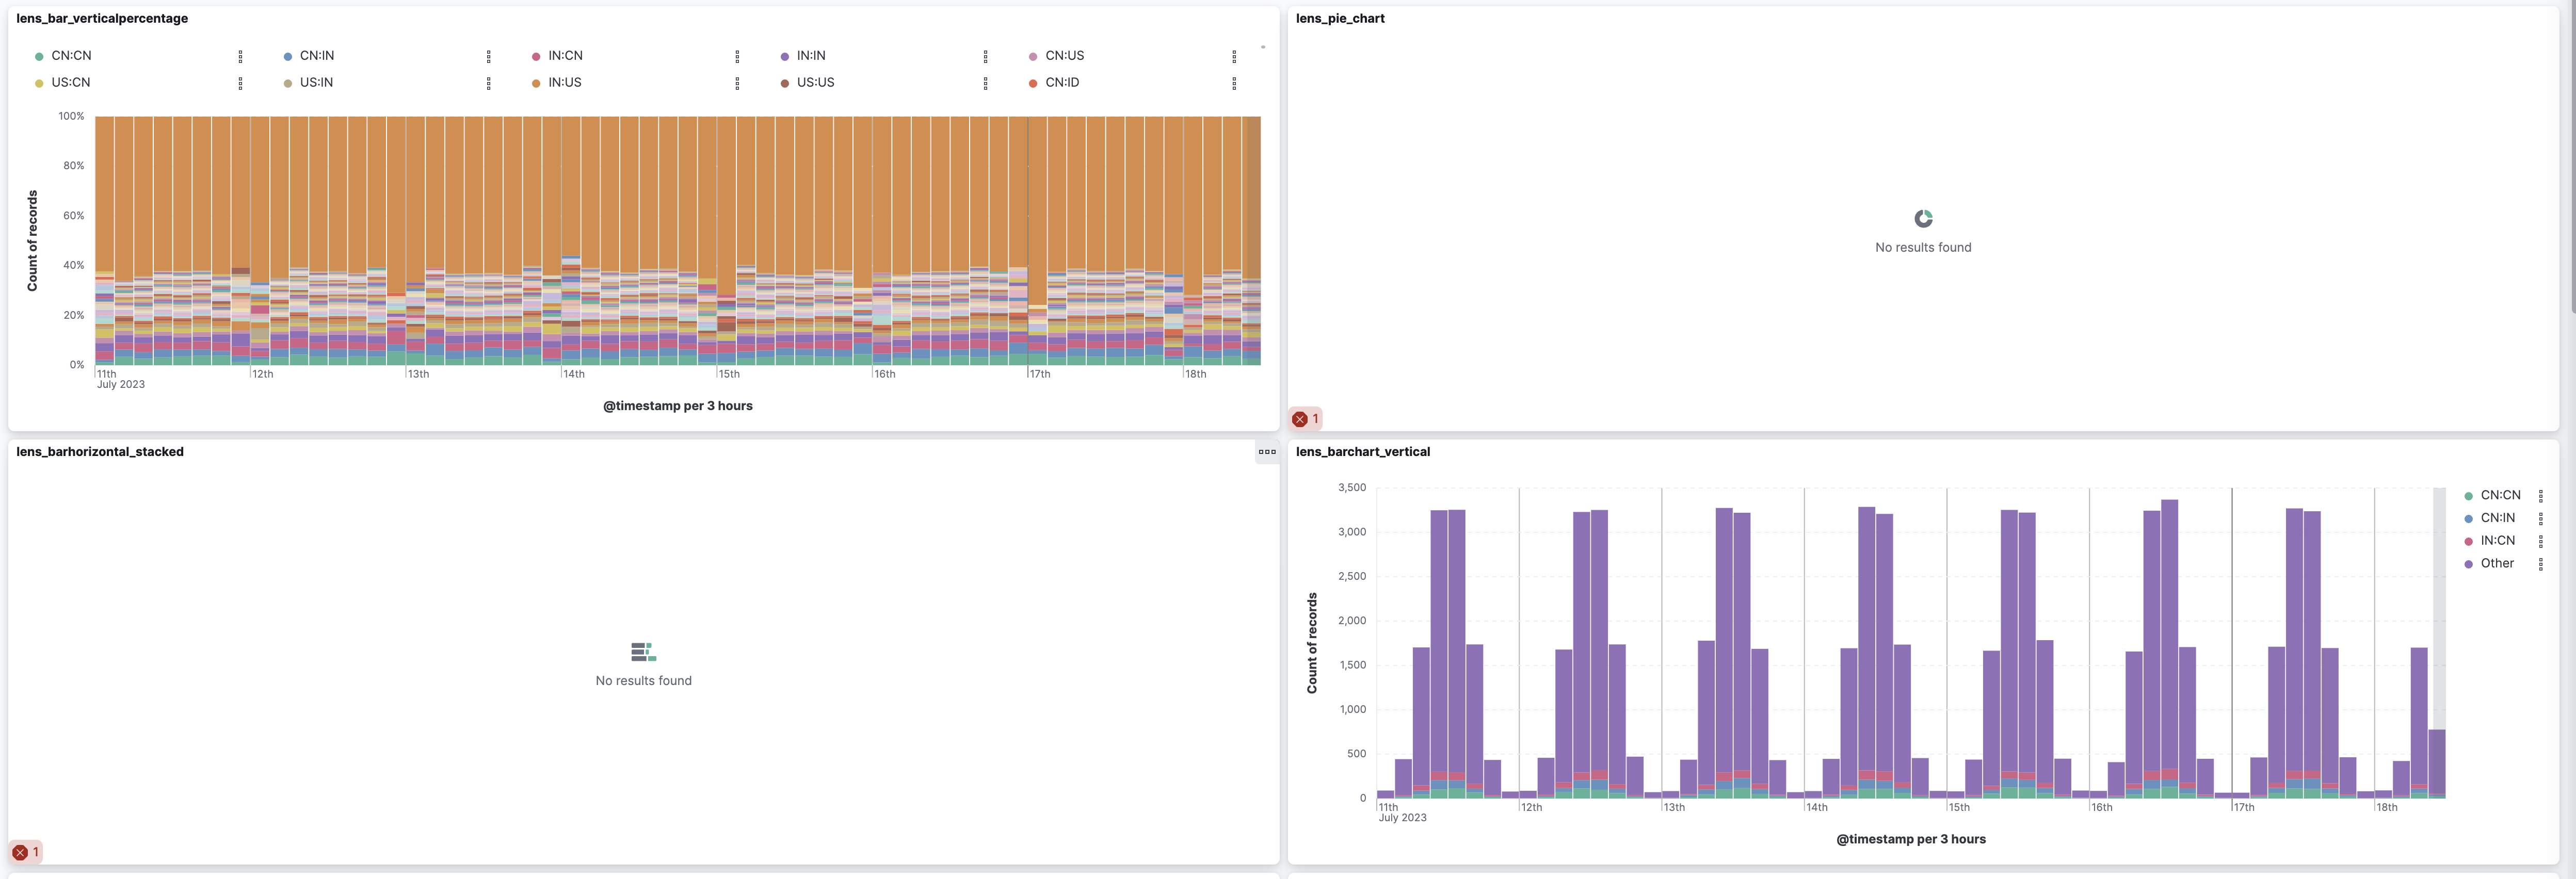Toggle CN:CN label in vertical barchart legend
The width and height of the screenshot is (2576, 879).
(2500, 496)
